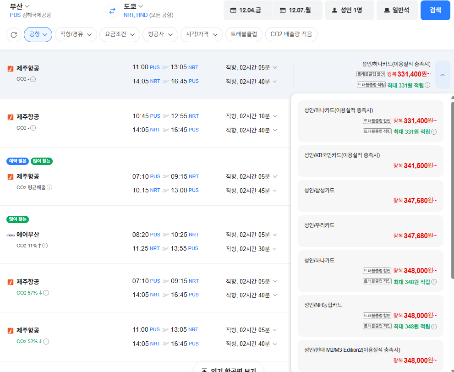Click PUS 김해국제공항 airport text
The width and height of the screenshot is (454, 372).
click(30, 15)
